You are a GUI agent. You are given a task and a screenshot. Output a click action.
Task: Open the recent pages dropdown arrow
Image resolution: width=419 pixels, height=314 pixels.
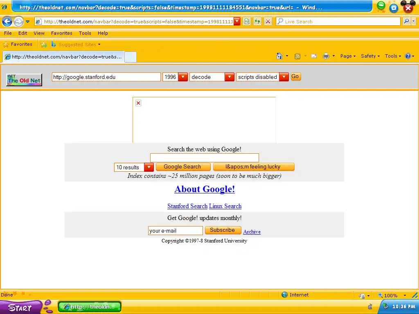[27, 21]
